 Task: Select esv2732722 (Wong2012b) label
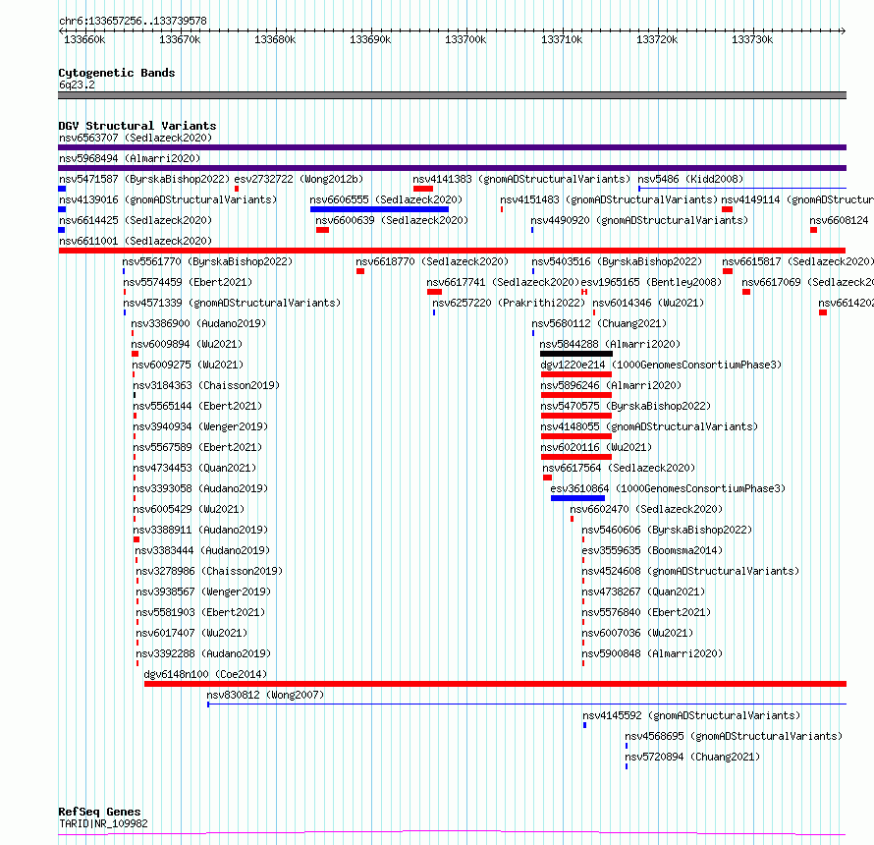299,179
